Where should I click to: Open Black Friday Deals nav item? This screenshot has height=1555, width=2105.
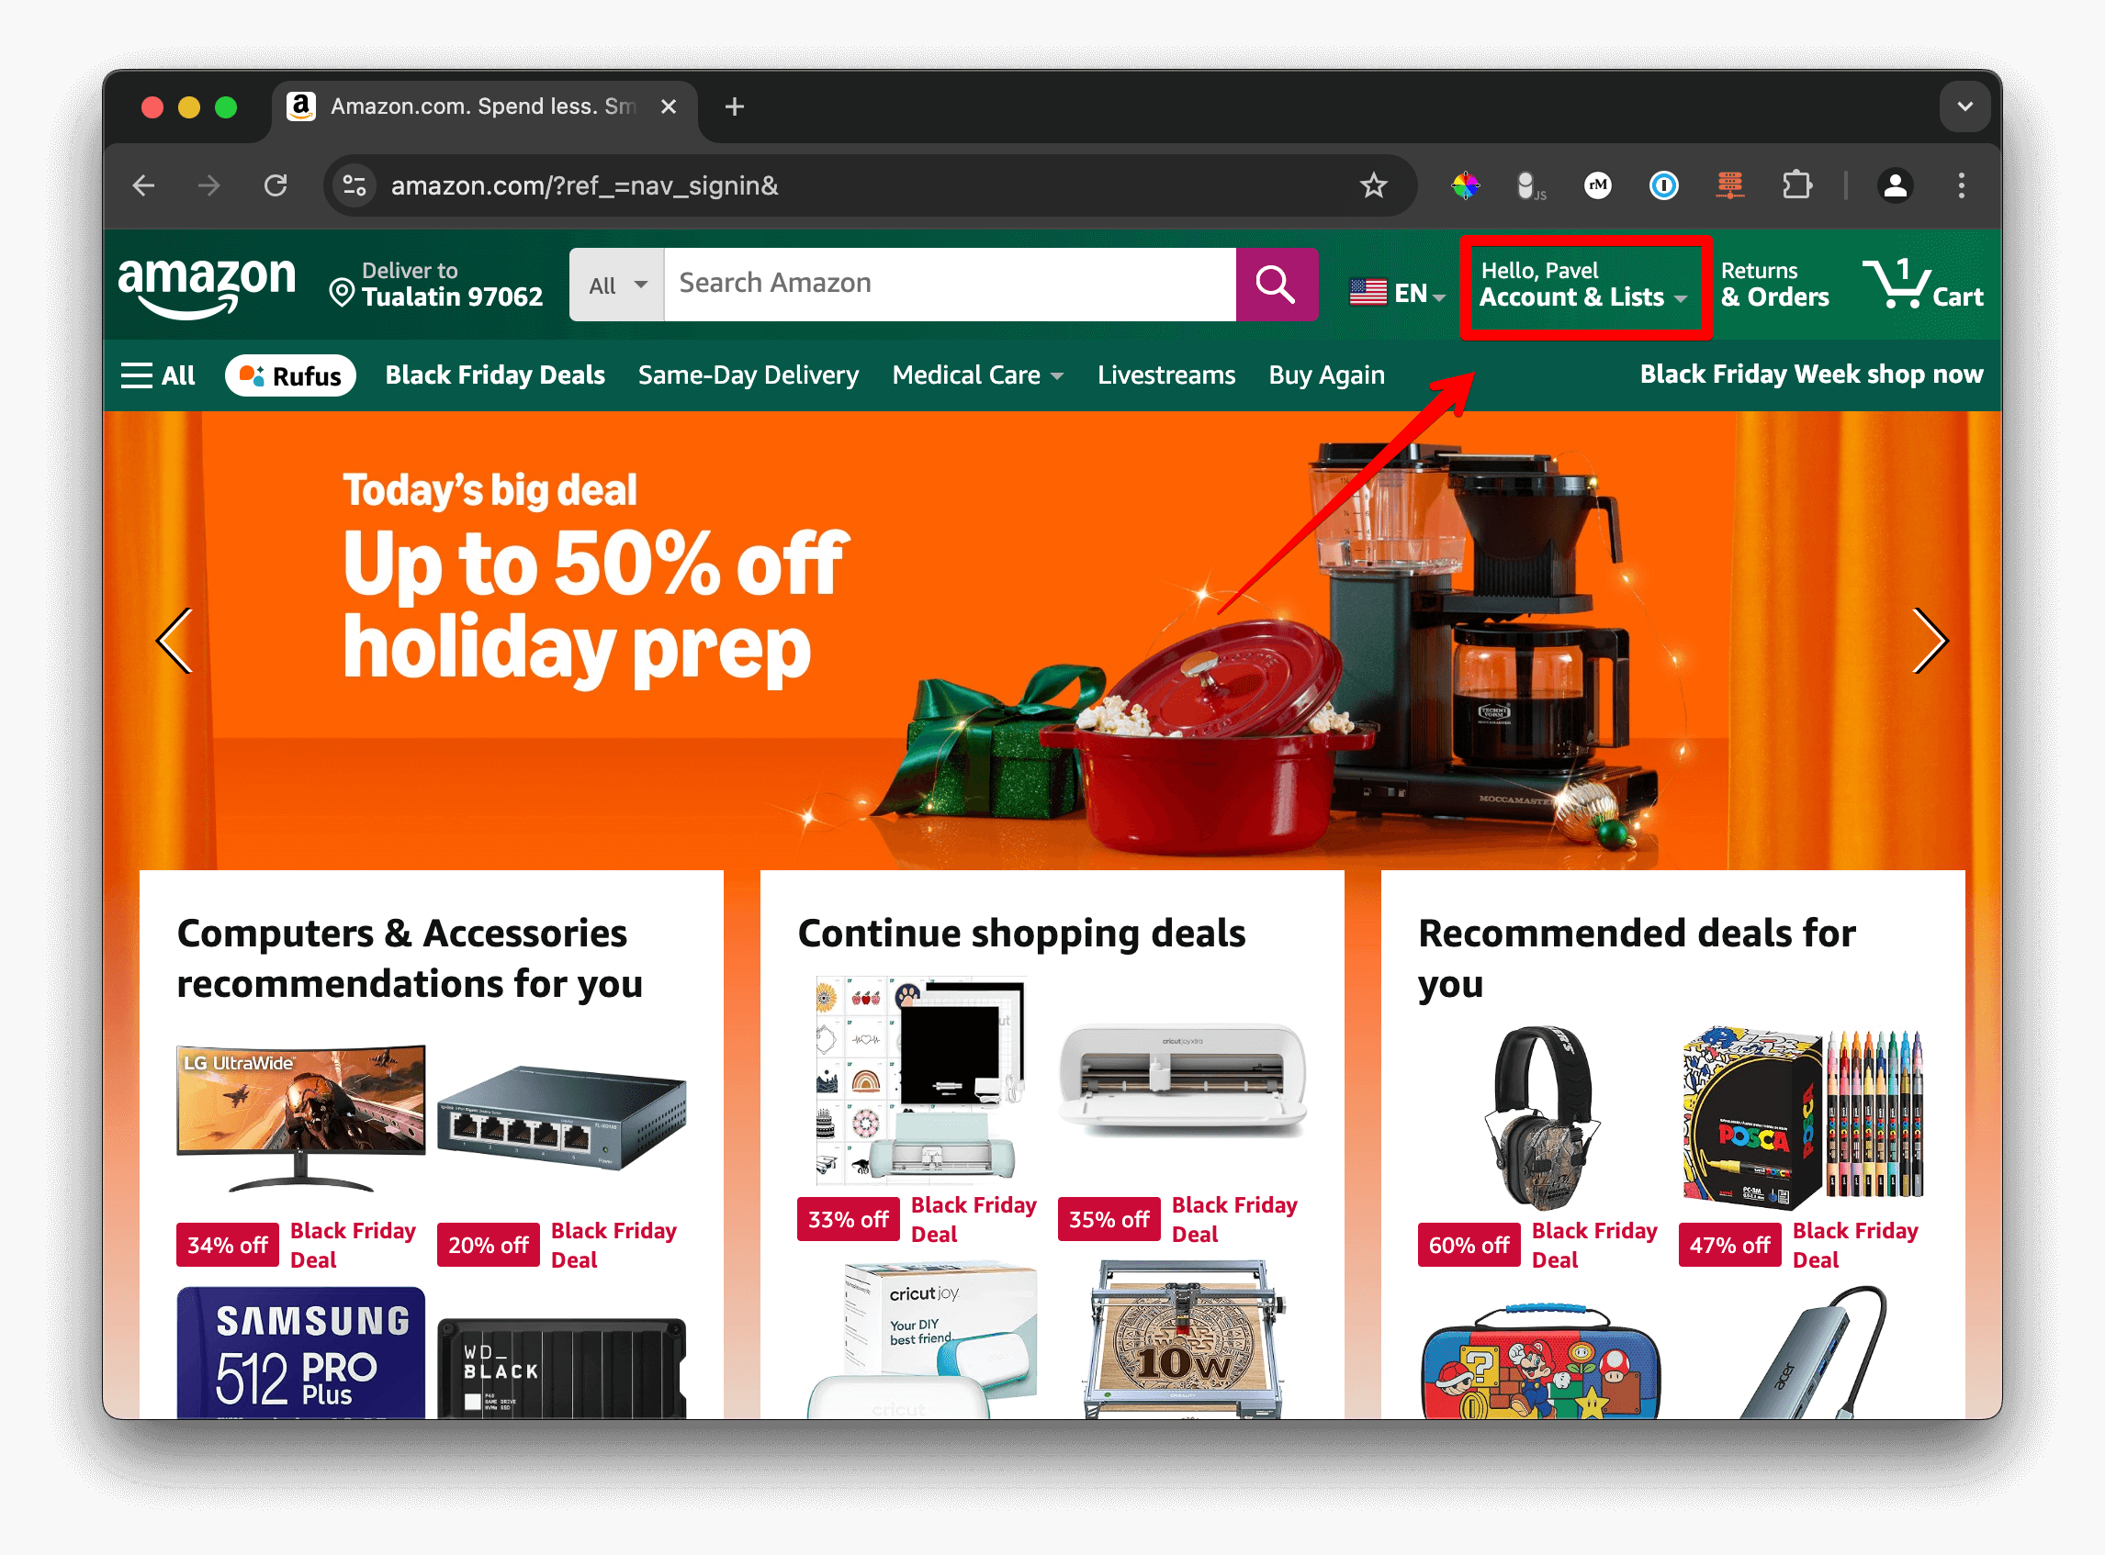coord(494,375)
